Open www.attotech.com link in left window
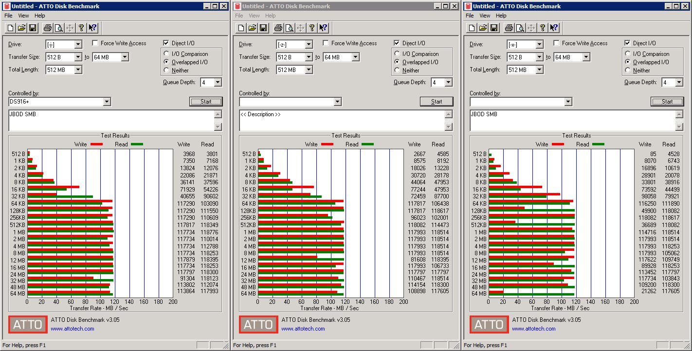The image size is (692, 351). pyautogui.click(x=73, y=329)
